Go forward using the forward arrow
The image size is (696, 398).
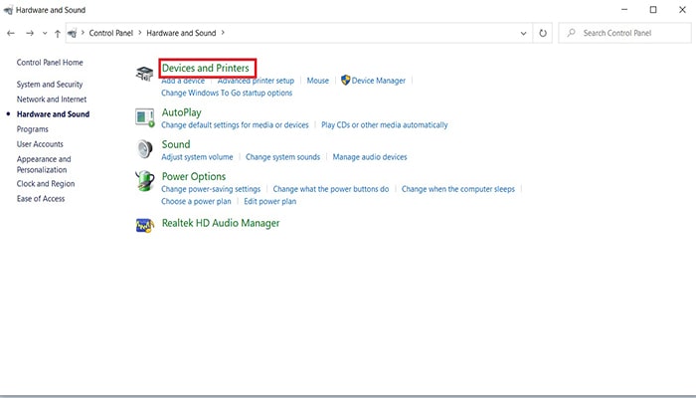pyautogui.click(x=30, y=33)
